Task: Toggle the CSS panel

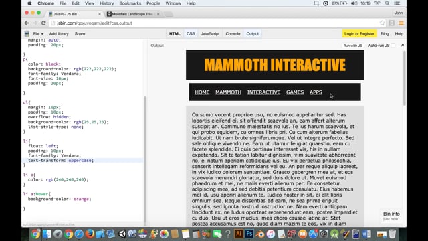Action: pos(191,34)
